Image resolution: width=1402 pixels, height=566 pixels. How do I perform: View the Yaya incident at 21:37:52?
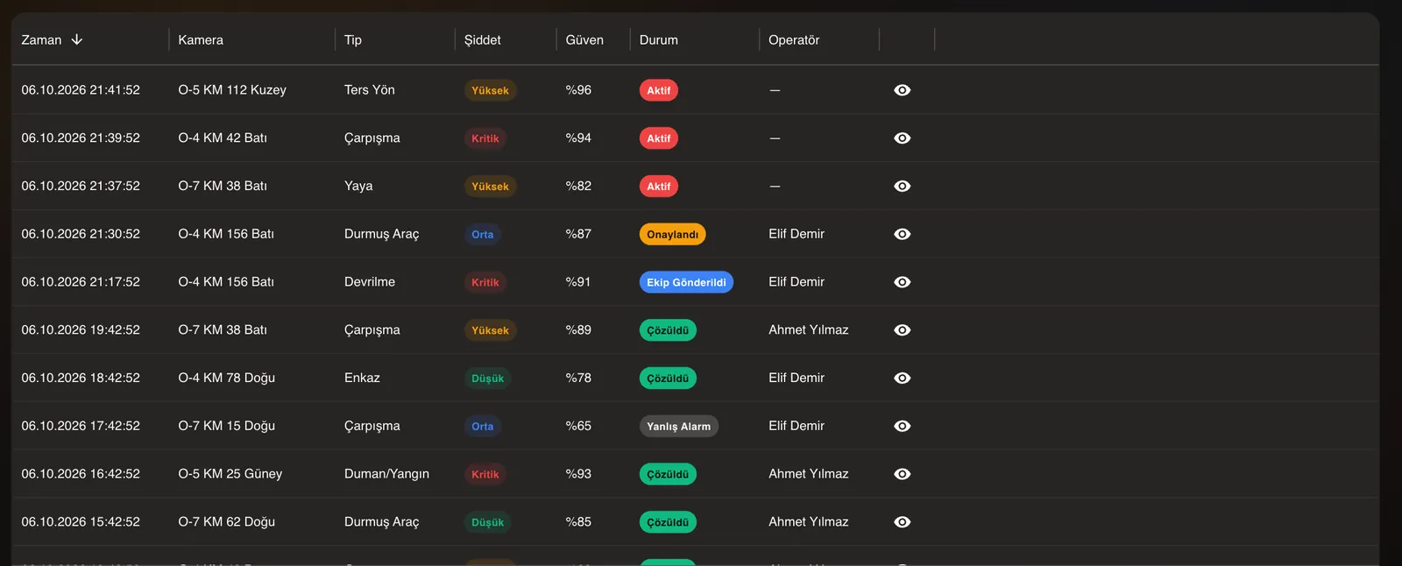tap(902, 187)
